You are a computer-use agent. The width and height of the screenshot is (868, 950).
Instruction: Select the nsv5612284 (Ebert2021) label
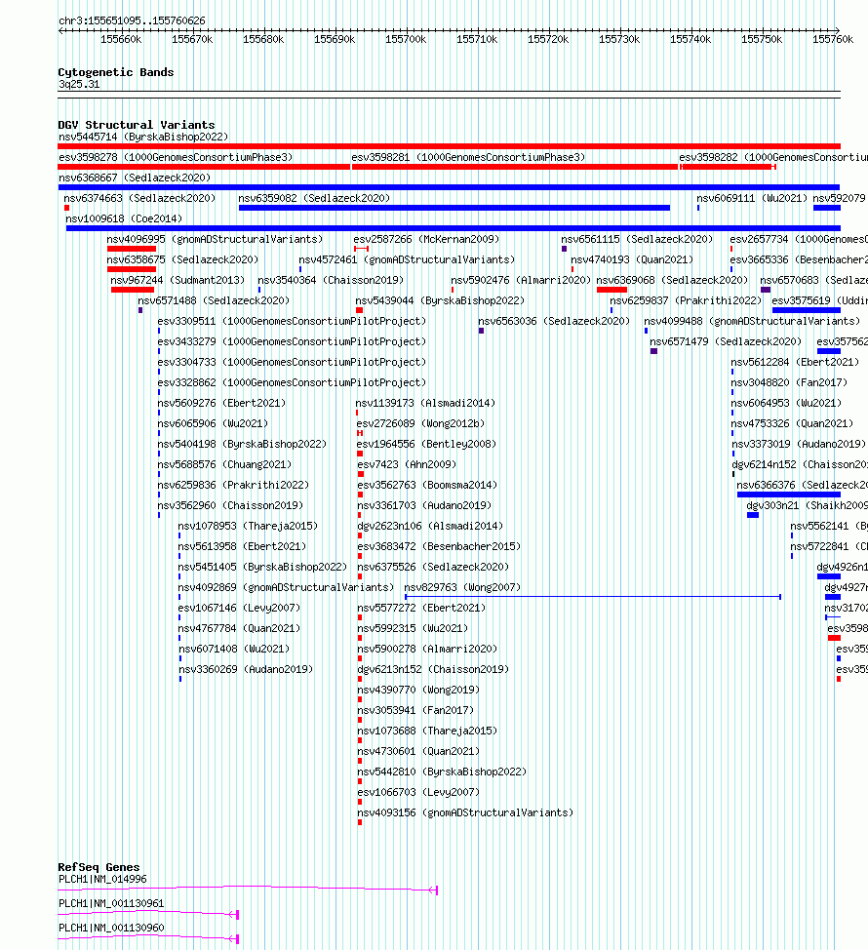point(795,362)
